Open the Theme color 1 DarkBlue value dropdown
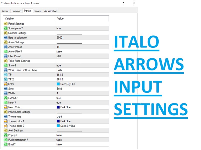Image resolution: width=201 pixels, height=150 pixels. [82, 121]
